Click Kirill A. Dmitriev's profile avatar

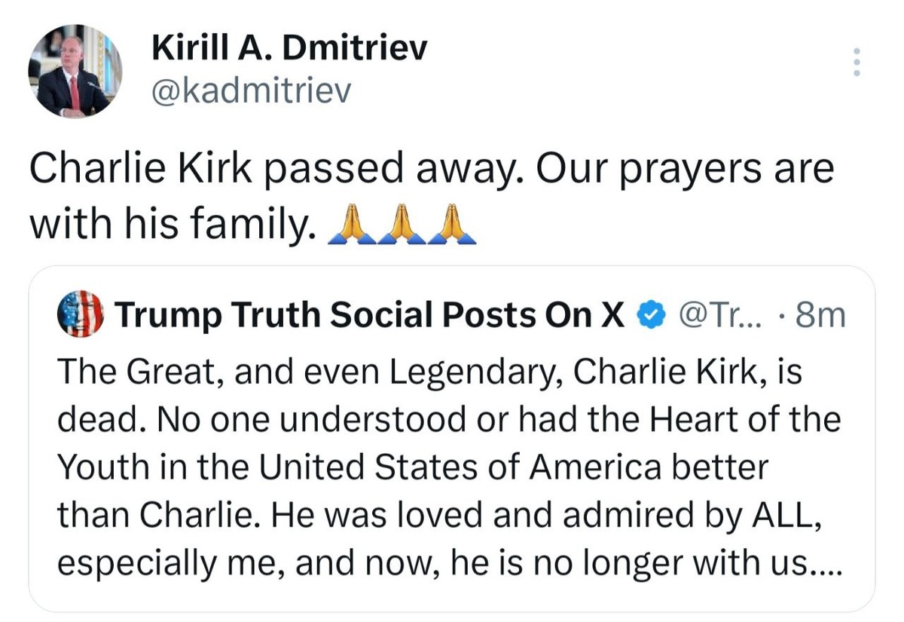74,72
